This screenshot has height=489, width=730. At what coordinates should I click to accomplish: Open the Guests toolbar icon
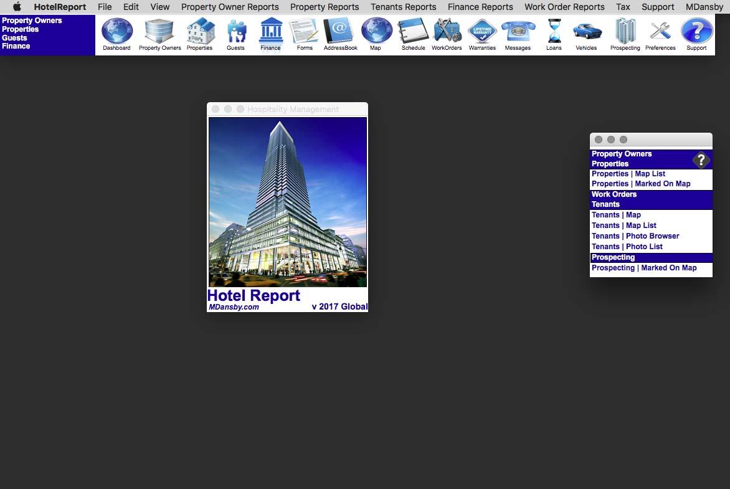[x=237, y=32]
